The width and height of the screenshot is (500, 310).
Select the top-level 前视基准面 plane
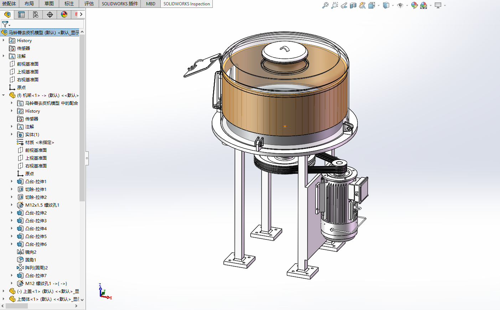[28, 64]
